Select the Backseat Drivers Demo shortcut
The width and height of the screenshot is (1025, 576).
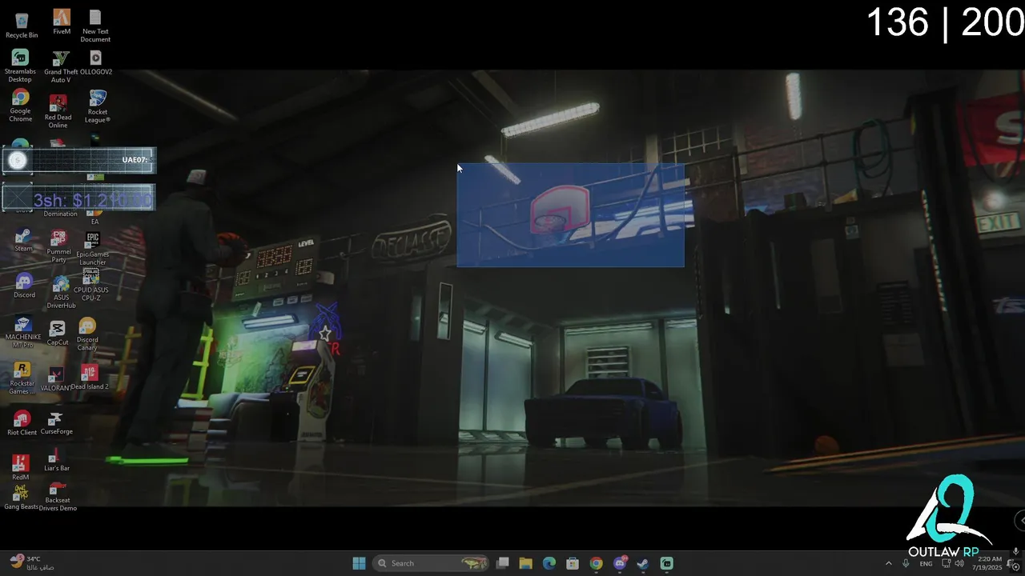click(x=58, y=497)
